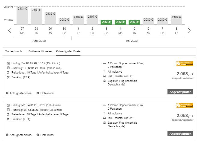Click info icon beside first Abflughafeninfos
This screenshot has width=199, height=141.
pyautogui.click(x=7, y=93)
